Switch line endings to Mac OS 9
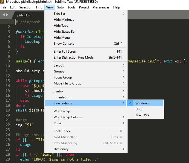The image size is (189, 163). pyautogui.click(x=142, y=115)
